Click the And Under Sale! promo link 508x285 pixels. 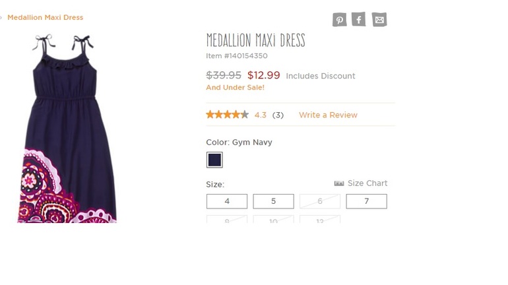235,88
